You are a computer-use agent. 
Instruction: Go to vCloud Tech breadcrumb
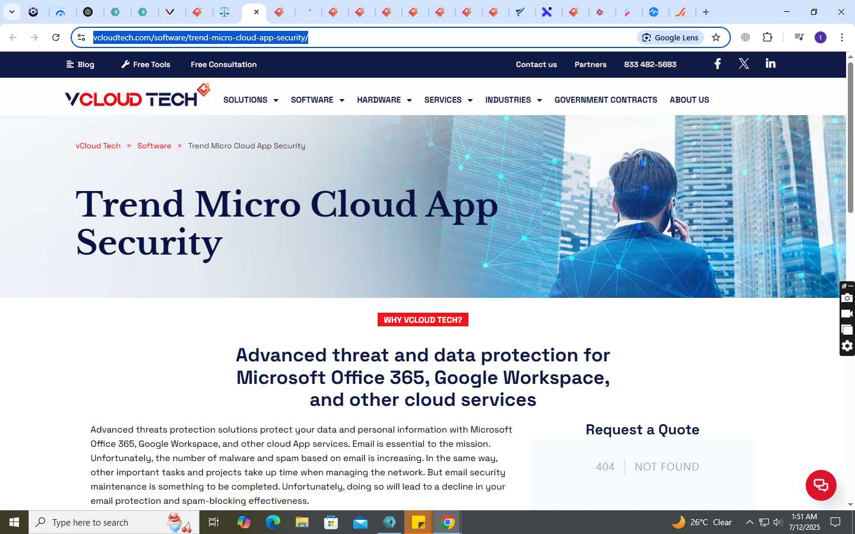click(x=98, y=145)
